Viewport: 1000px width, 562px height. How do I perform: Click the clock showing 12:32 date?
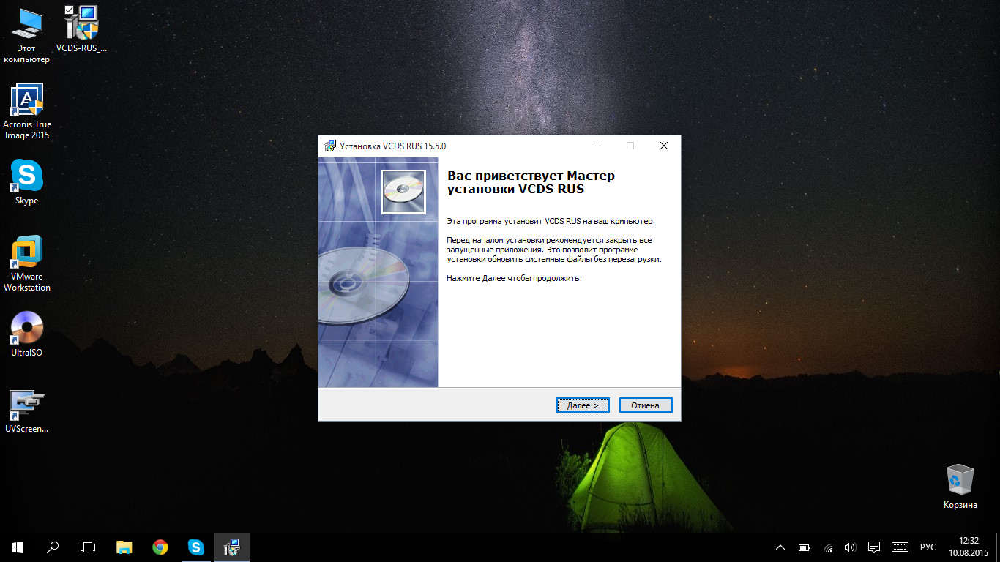point(969,547)
